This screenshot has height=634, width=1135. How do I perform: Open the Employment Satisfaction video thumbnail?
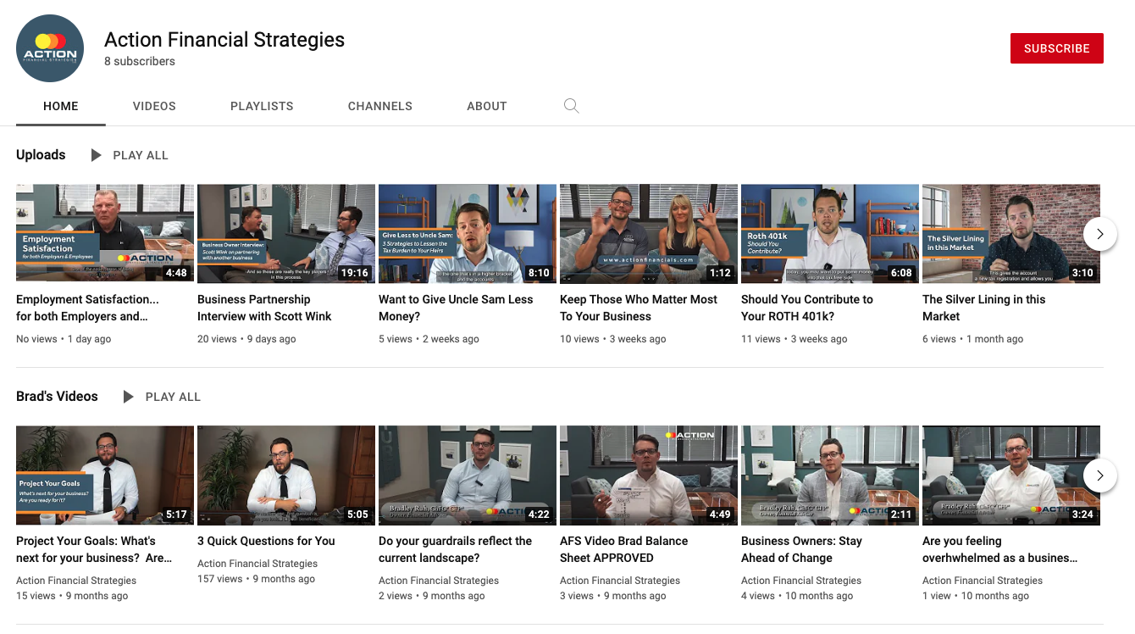click(x=105, y=233)
